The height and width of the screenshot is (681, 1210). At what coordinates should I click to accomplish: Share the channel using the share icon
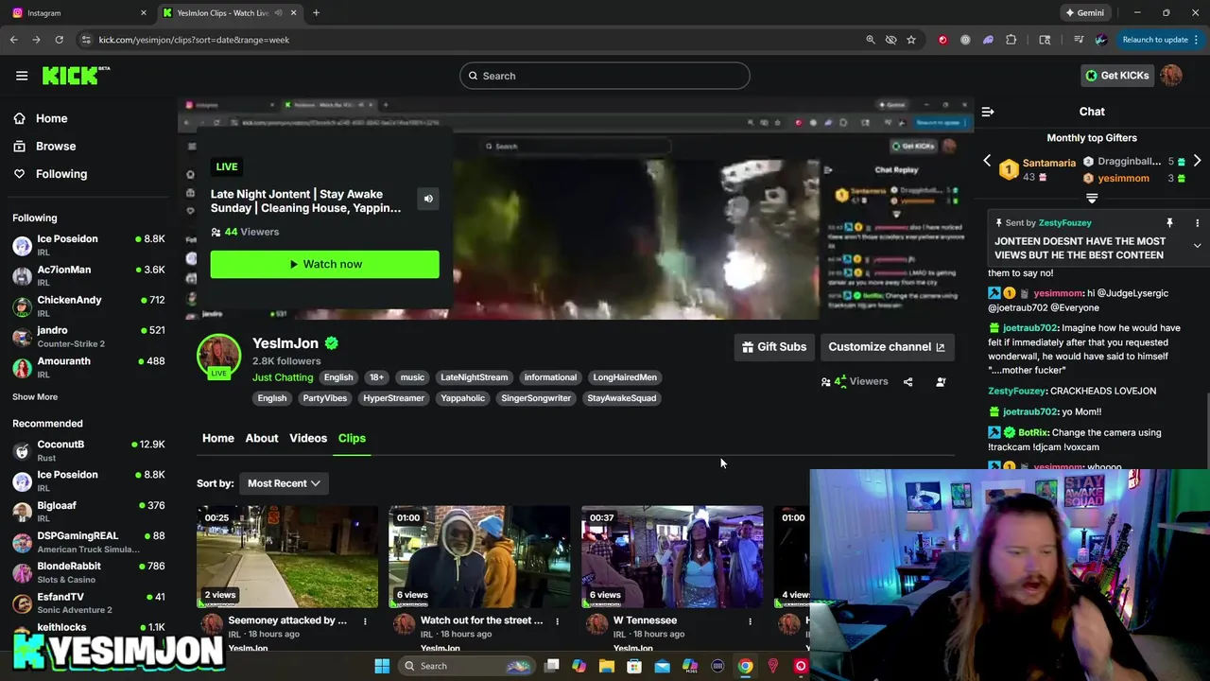click(x=907, y=382)
